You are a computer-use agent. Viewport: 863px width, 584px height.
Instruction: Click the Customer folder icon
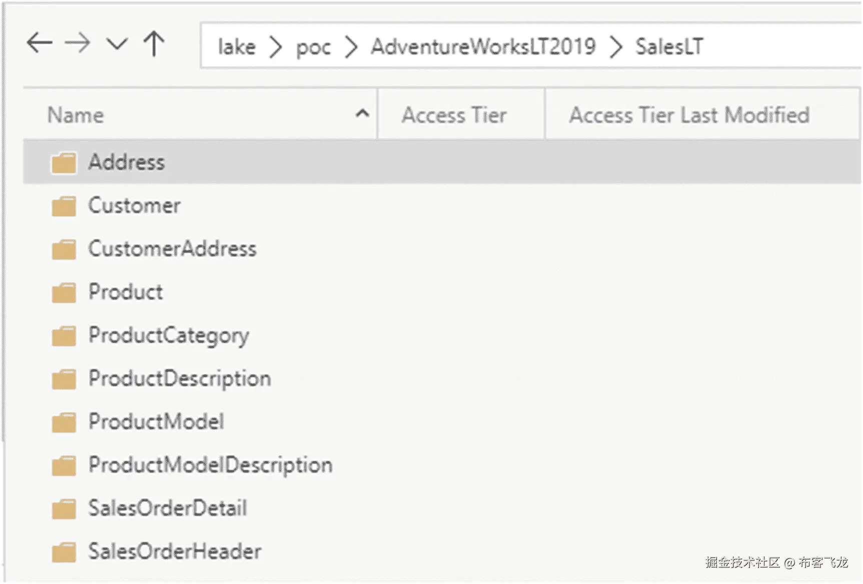point(64,206)
